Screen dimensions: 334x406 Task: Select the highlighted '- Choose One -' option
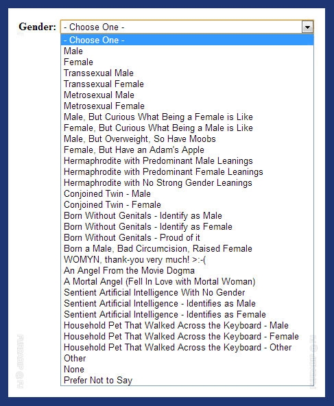tap(187, 40)
